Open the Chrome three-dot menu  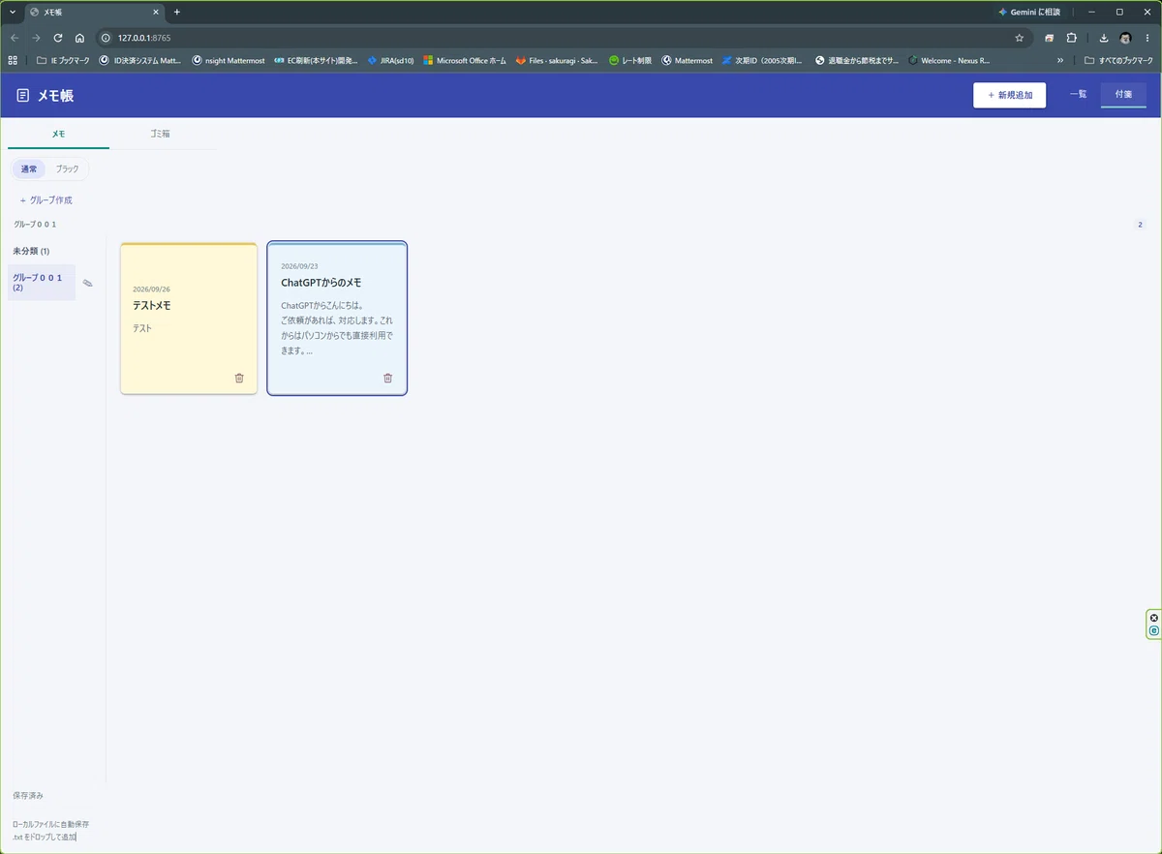coord(1146,38)
